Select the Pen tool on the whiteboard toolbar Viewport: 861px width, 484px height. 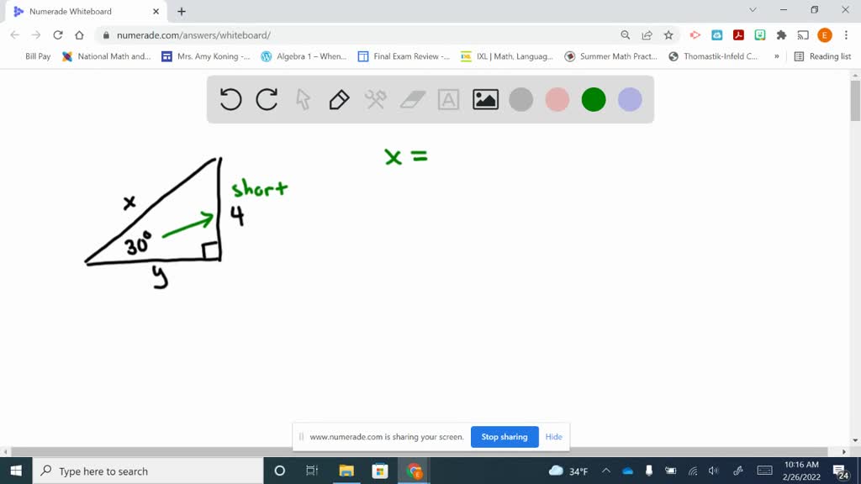click(x=338, y=99)
